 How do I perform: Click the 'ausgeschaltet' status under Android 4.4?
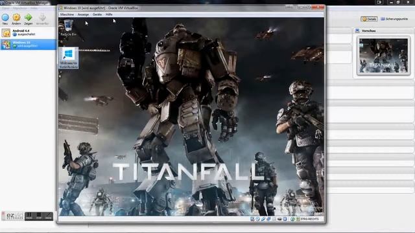(26, 34)
